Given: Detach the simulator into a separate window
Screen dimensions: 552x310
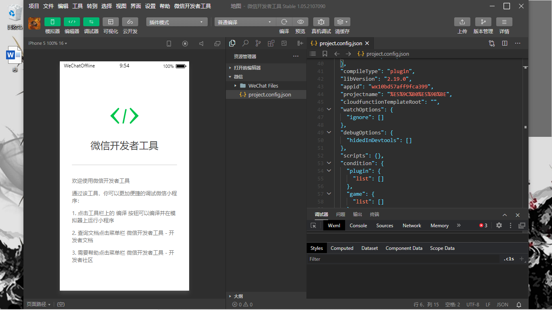Looking at the screenshot, I should pos(217,44).
